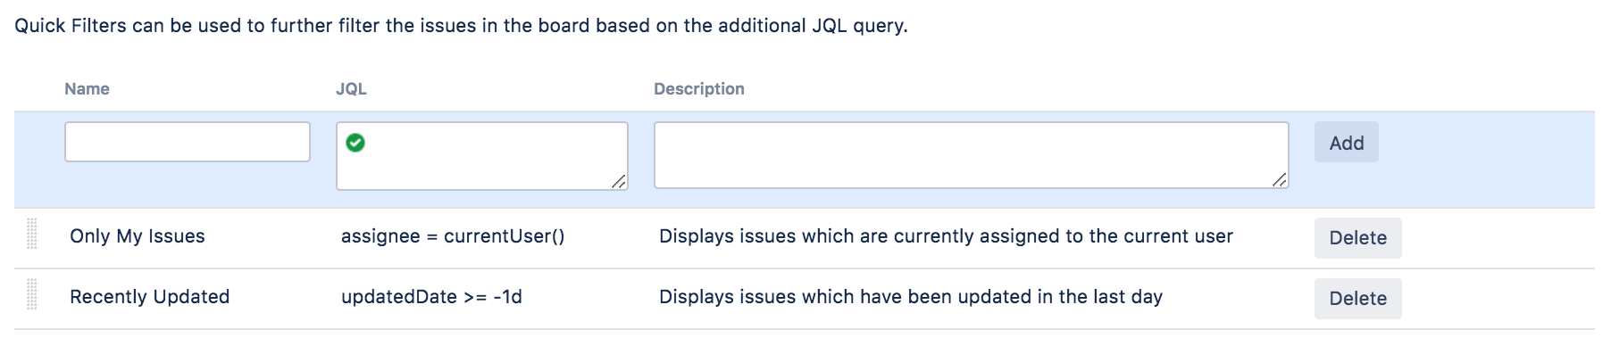Click the green JQL valid checkmark icon
Screen dimensions: 1611x346
point(355,143)
